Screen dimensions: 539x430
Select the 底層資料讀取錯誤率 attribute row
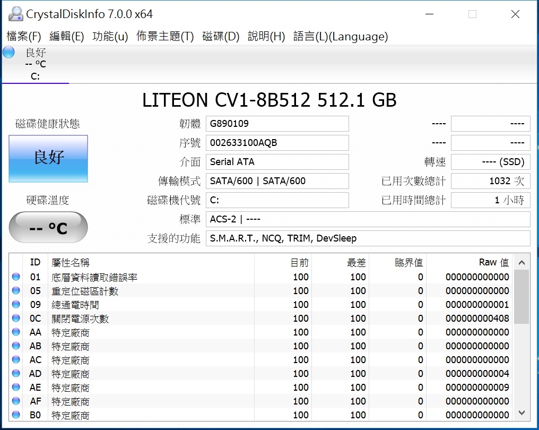click(x=261, y=277)
